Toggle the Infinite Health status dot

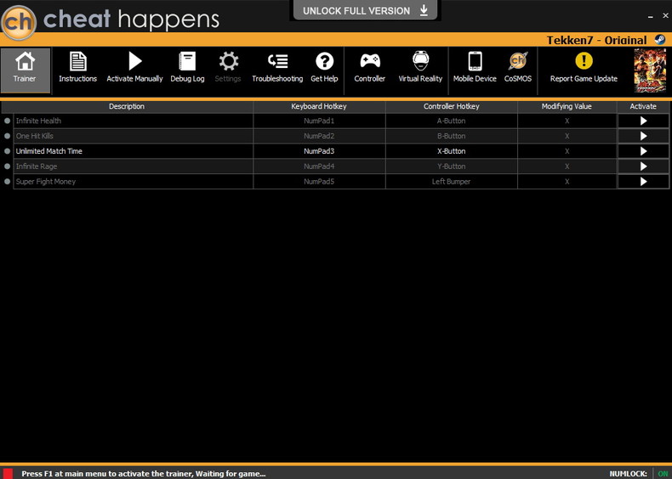(7, 121)
